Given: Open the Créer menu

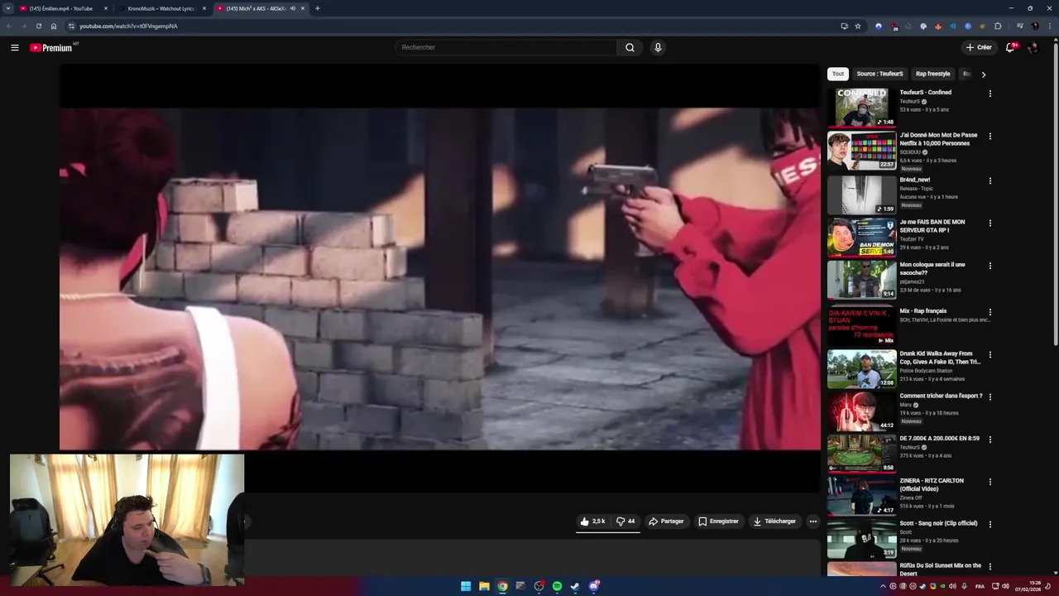Looking at the screenshot, I should tap(979, 47).
